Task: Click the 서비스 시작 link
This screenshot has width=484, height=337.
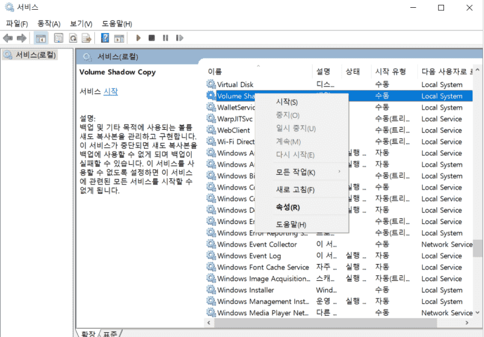Action: [111, 91]
